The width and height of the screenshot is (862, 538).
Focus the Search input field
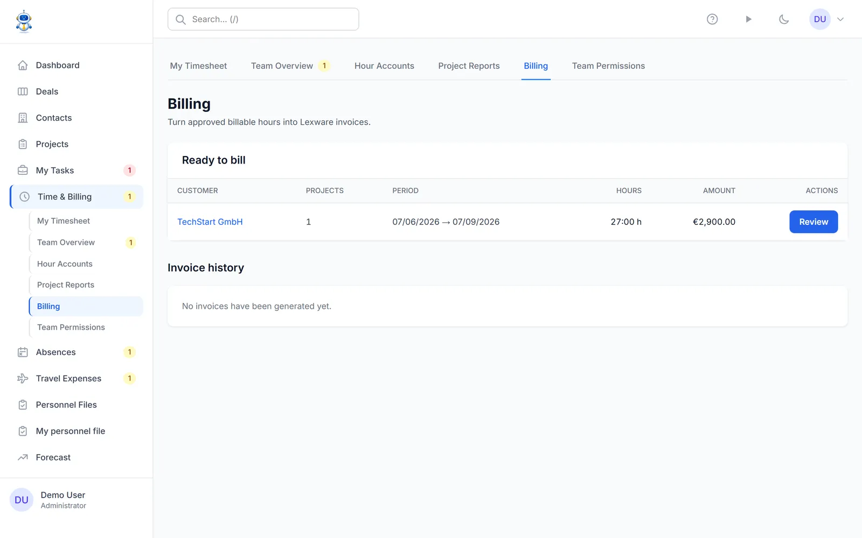[263, 19]
